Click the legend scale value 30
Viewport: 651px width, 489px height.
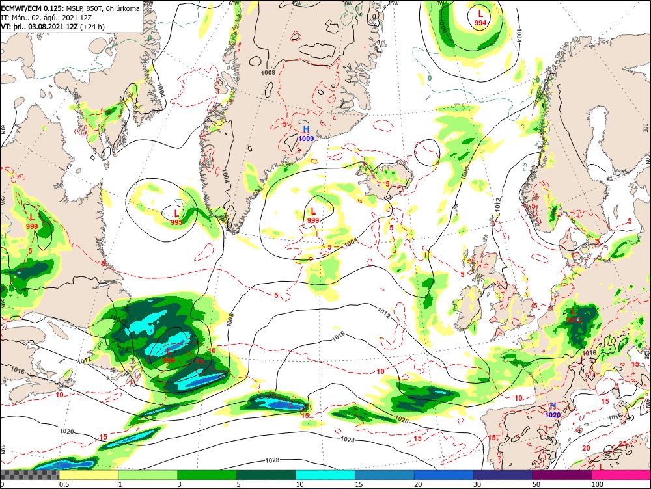(x=477, y=484)
